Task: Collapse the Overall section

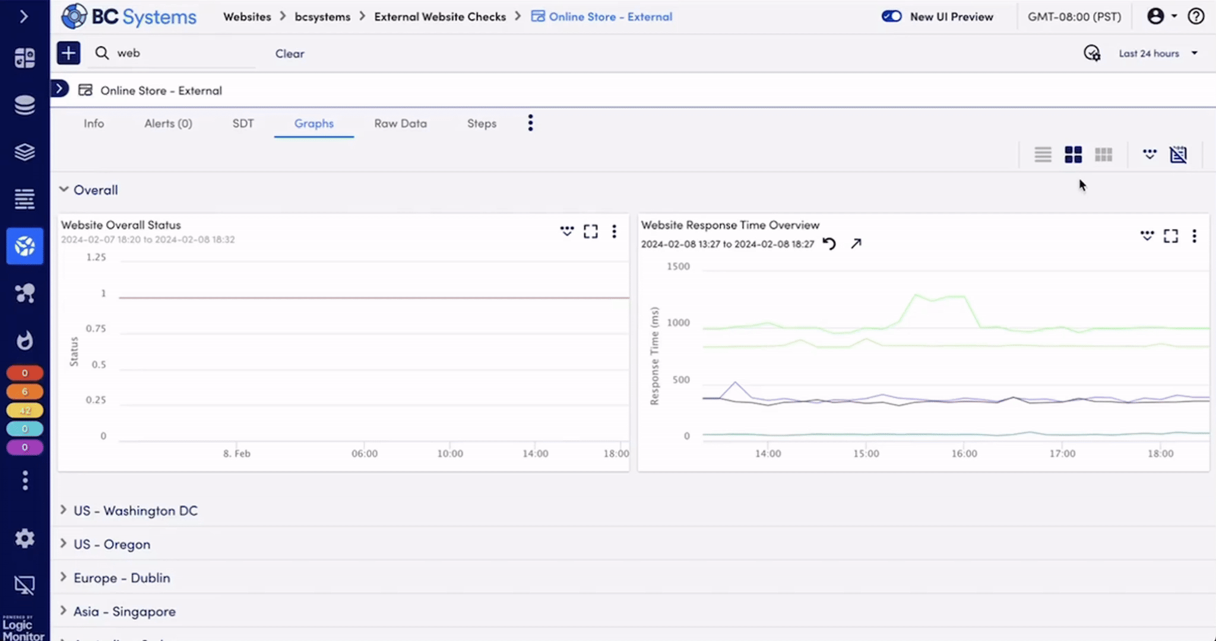Action: coord(64,189)
